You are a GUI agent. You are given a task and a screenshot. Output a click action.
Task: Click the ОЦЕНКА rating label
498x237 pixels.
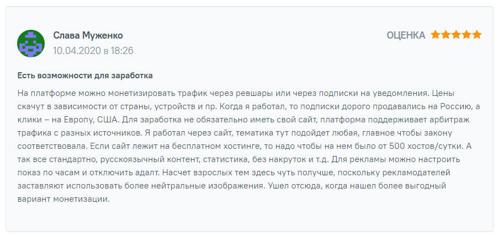406,35
